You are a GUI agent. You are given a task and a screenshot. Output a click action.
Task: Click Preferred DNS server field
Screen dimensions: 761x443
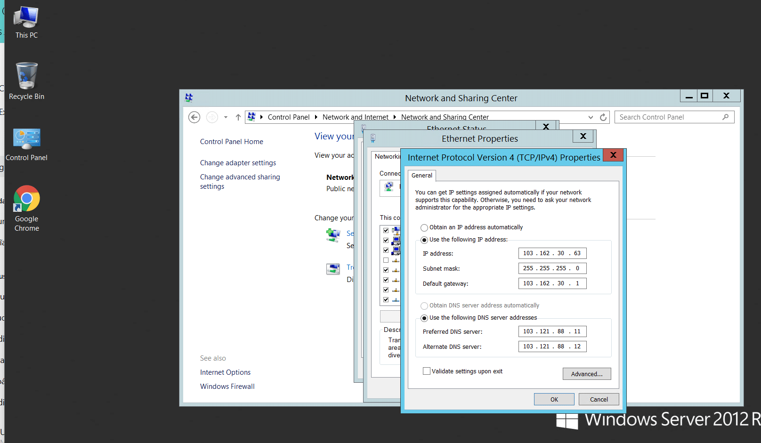pyautogui.click(x=552, y=331)
